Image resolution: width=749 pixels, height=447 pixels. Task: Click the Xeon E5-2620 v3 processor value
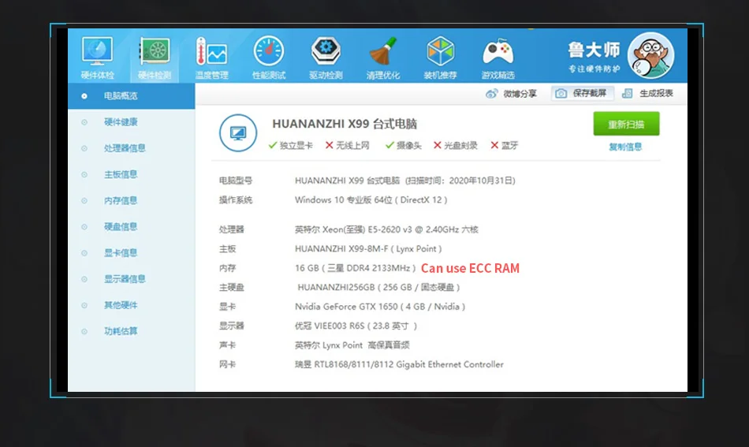386,229
